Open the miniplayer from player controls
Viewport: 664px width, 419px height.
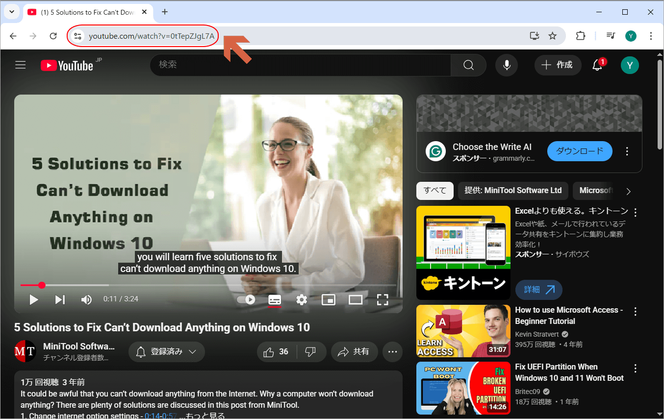click(x=328, y=299)
